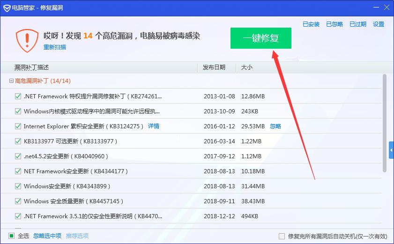394x244 pixels.
Task: Minimize the 修复漏洞 window
Action: tap(376, 7)
